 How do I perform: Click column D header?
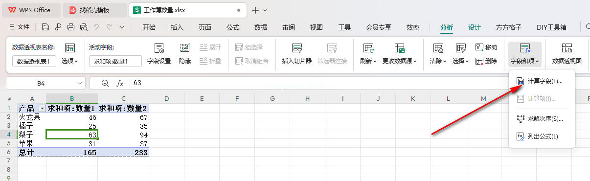(x=166, y=99)
